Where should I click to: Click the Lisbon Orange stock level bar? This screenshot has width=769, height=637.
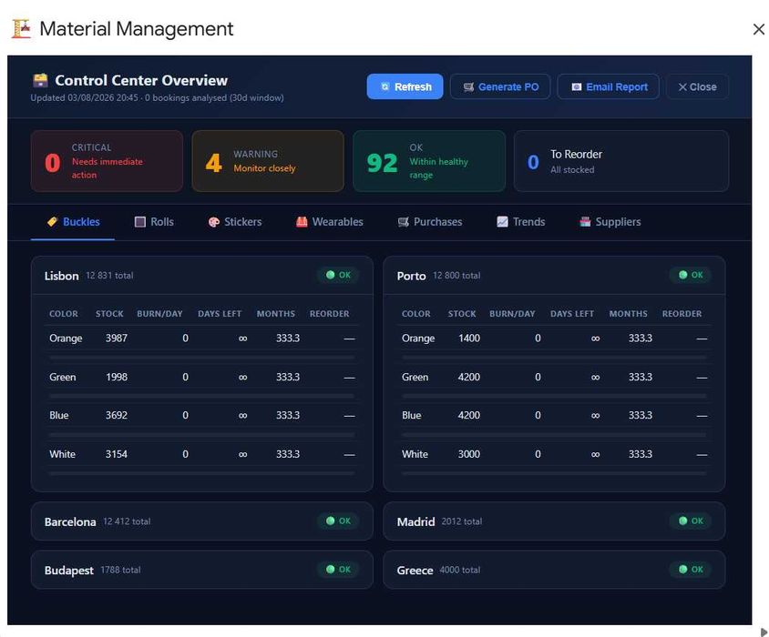(x=201, y=358)
